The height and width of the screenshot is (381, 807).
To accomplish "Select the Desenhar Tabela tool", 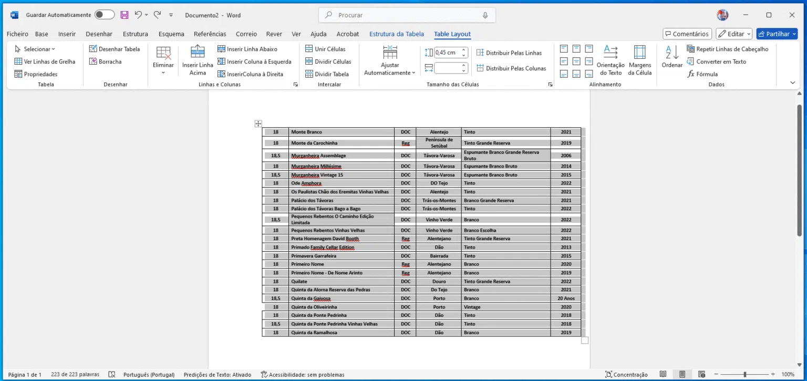I will pyautogui.click(x=115, y=49).
